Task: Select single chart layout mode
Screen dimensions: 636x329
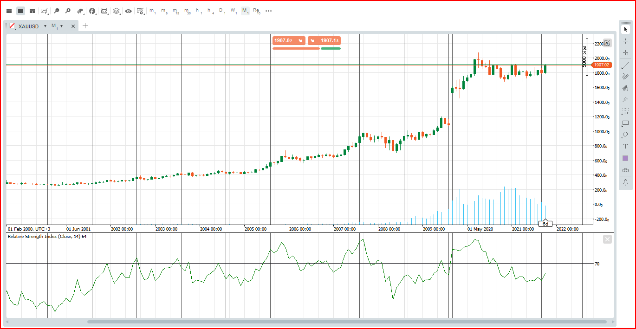Action: [x=20, y=11]
